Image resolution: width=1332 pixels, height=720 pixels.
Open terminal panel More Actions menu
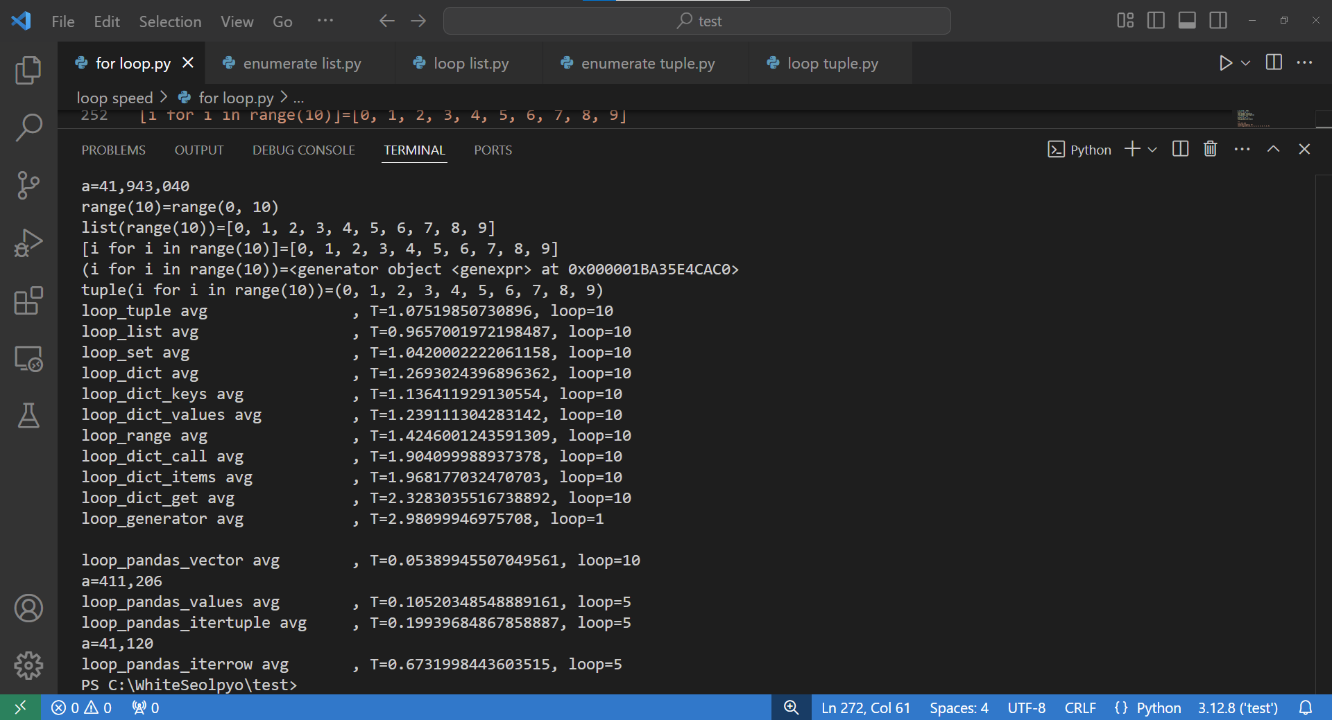point(1242,149)
